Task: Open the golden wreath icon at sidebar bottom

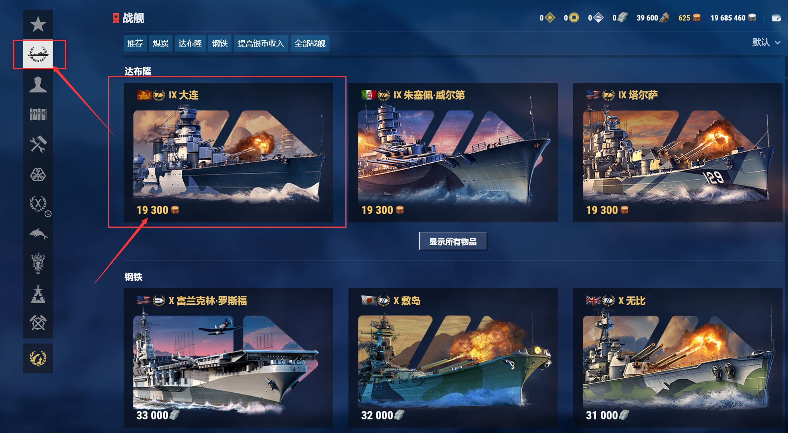Action: point(38,358)
